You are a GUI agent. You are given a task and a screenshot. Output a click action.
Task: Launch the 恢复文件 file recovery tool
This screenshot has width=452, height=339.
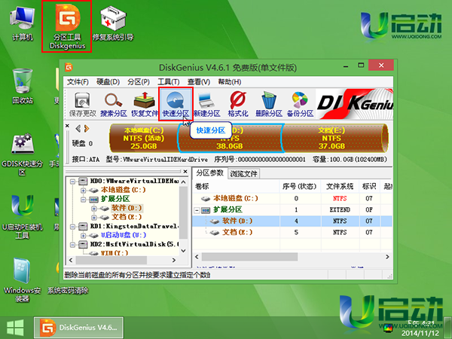(145, 105)
